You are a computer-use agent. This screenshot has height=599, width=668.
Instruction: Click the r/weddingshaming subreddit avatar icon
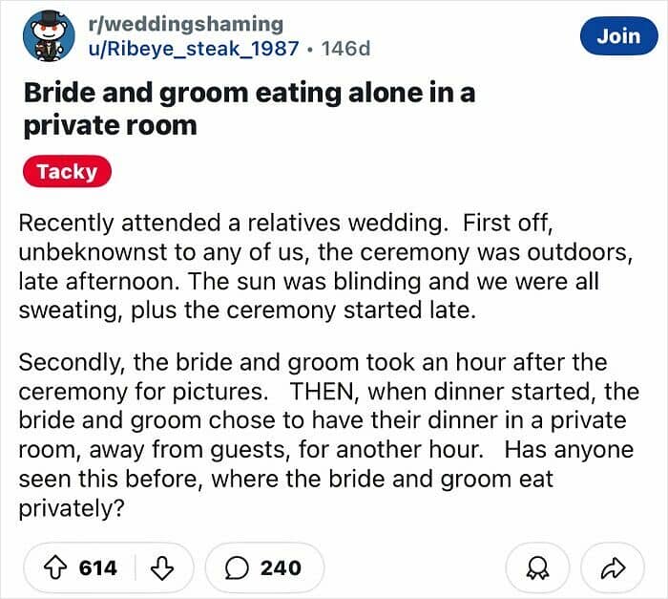[44, 36]
